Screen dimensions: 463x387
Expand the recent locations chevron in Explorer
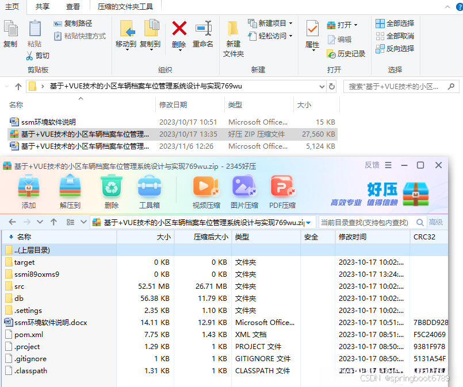point(7,86)
